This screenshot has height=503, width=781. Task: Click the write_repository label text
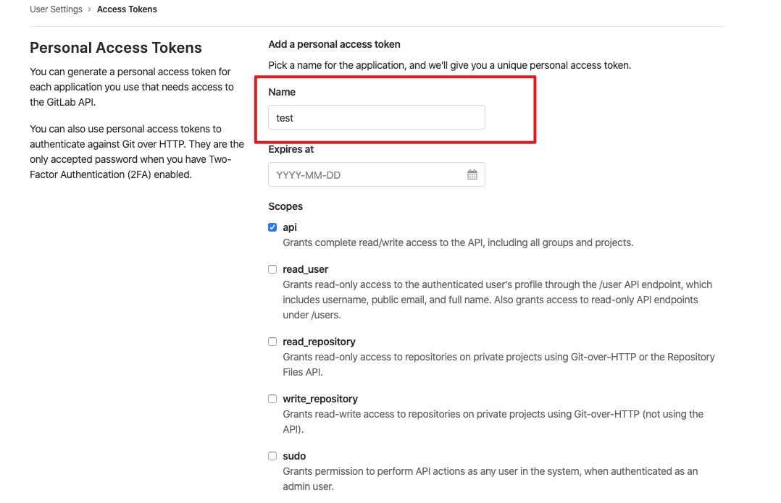(320, 399)
